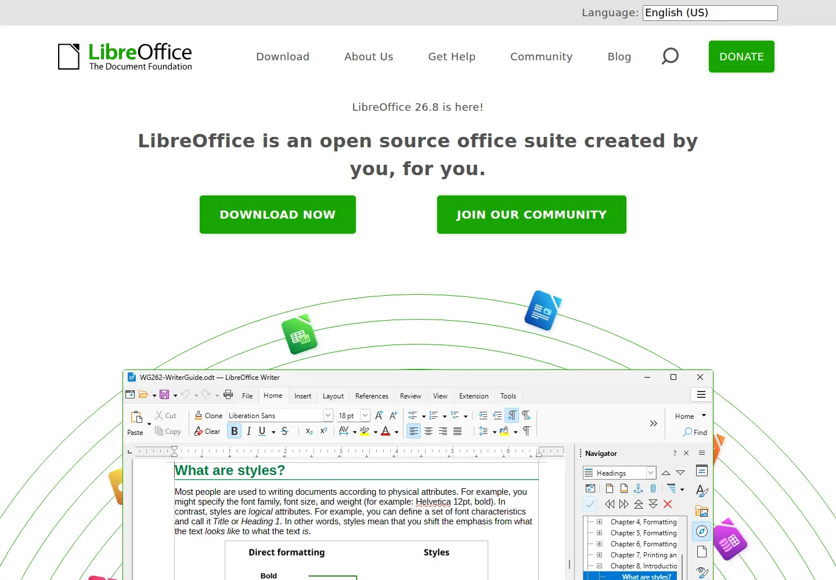Screen dimensions: 836x580
Task: Toggle Italic formatting in Writer toolbar
Action: coord(248,431)
